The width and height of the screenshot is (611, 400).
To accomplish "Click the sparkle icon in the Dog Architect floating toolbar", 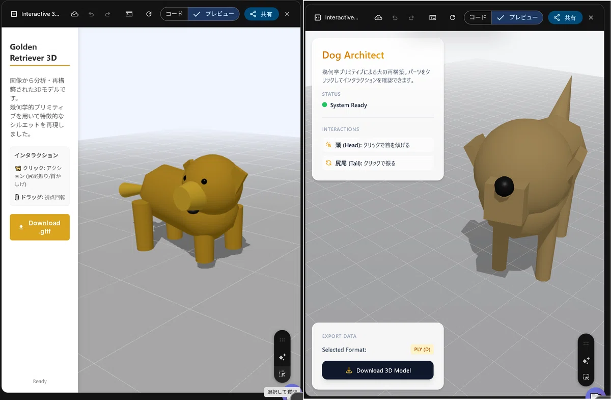I will 586,361.
